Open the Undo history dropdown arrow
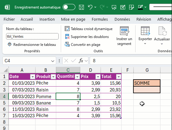This screenshot has width=172, height=130. (95, 7)
